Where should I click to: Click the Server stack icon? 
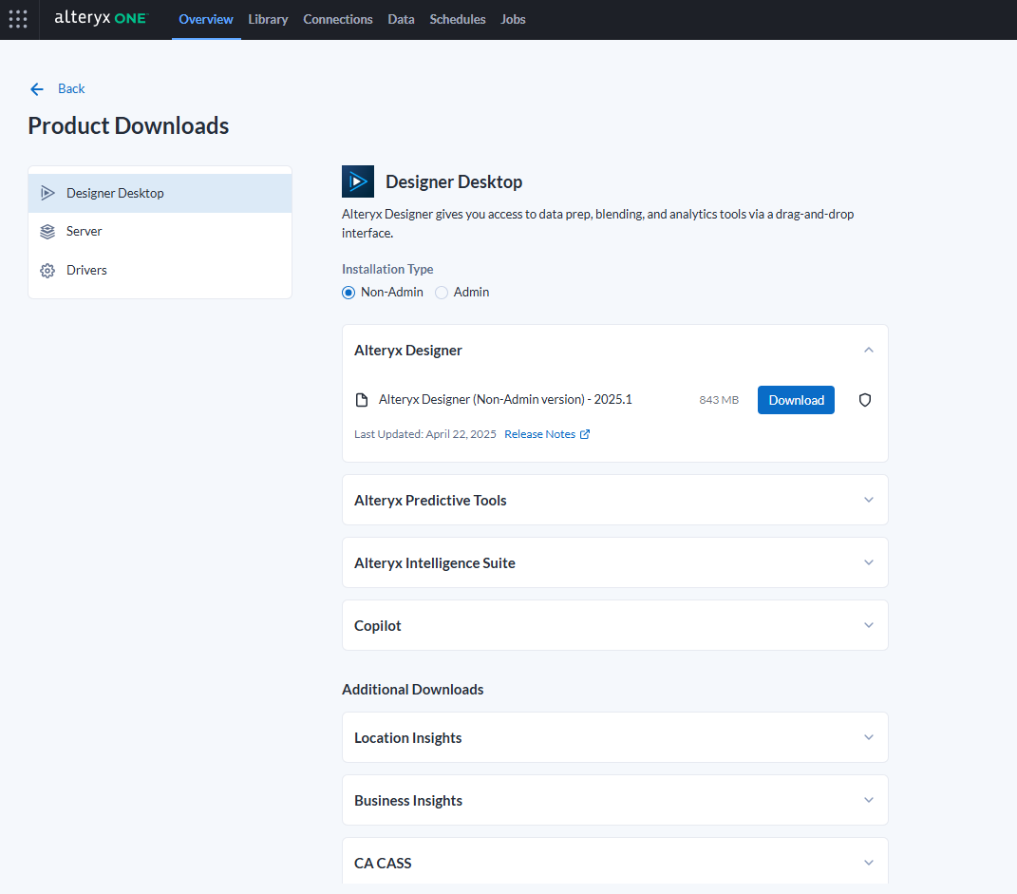(x=47, y=232)
